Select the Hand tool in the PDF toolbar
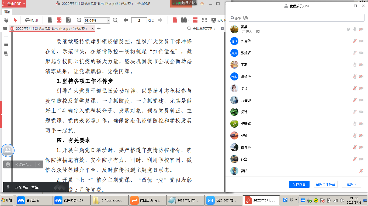Viewport: 368px width, 206px height. [6, 20]
